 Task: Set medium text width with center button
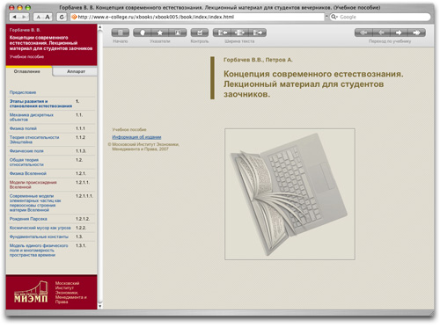(239, 33)
